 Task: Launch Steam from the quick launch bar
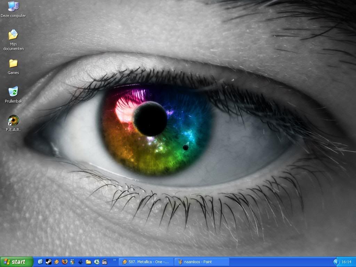[x=49, y=262]
